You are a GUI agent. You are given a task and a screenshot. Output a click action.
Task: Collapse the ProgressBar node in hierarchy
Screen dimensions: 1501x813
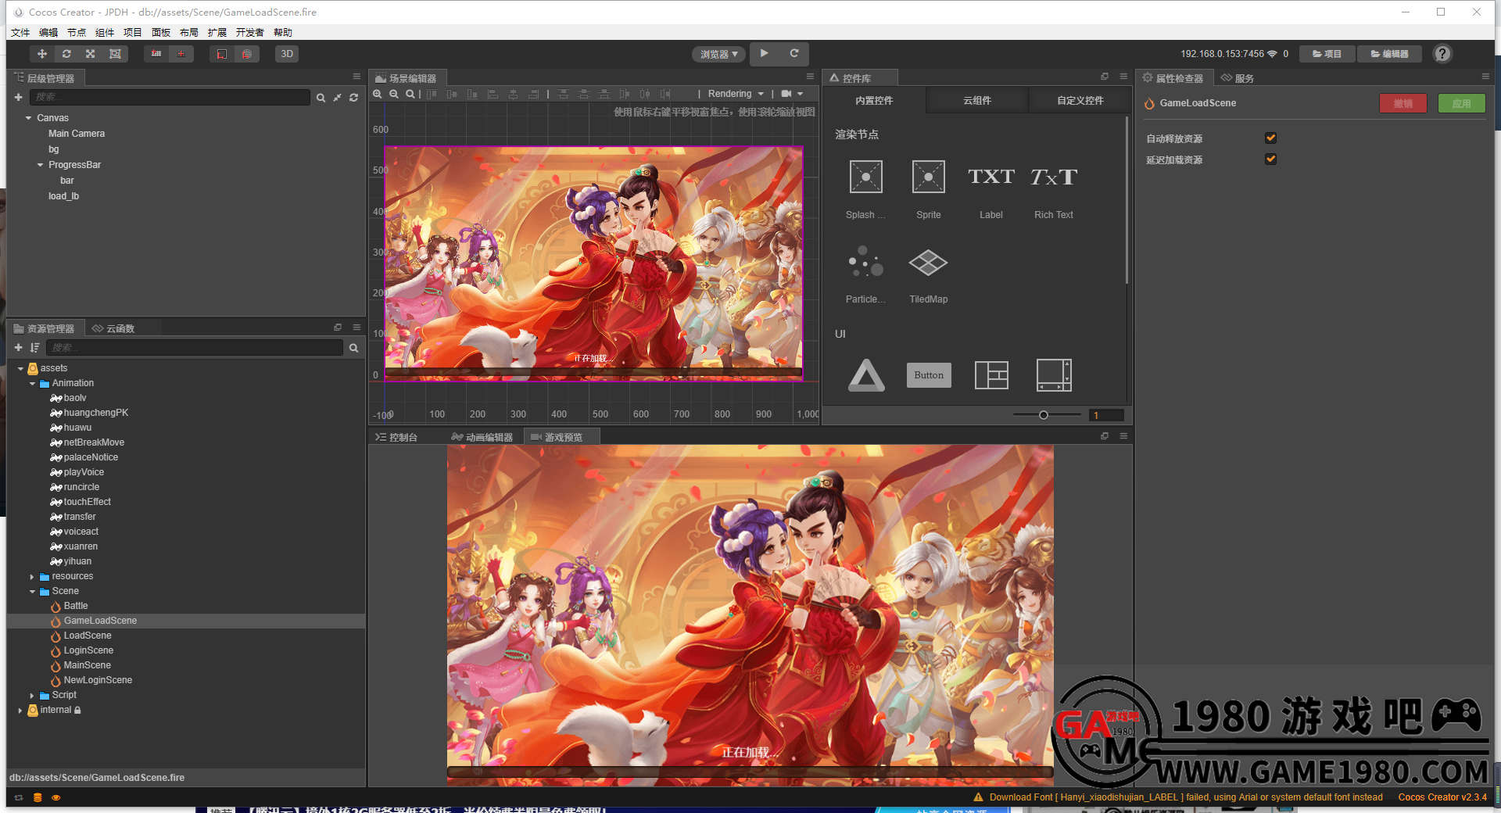coord(41,165)
